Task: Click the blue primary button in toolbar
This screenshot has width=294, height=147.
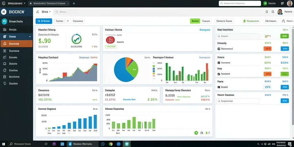Action: click(44, 21)
